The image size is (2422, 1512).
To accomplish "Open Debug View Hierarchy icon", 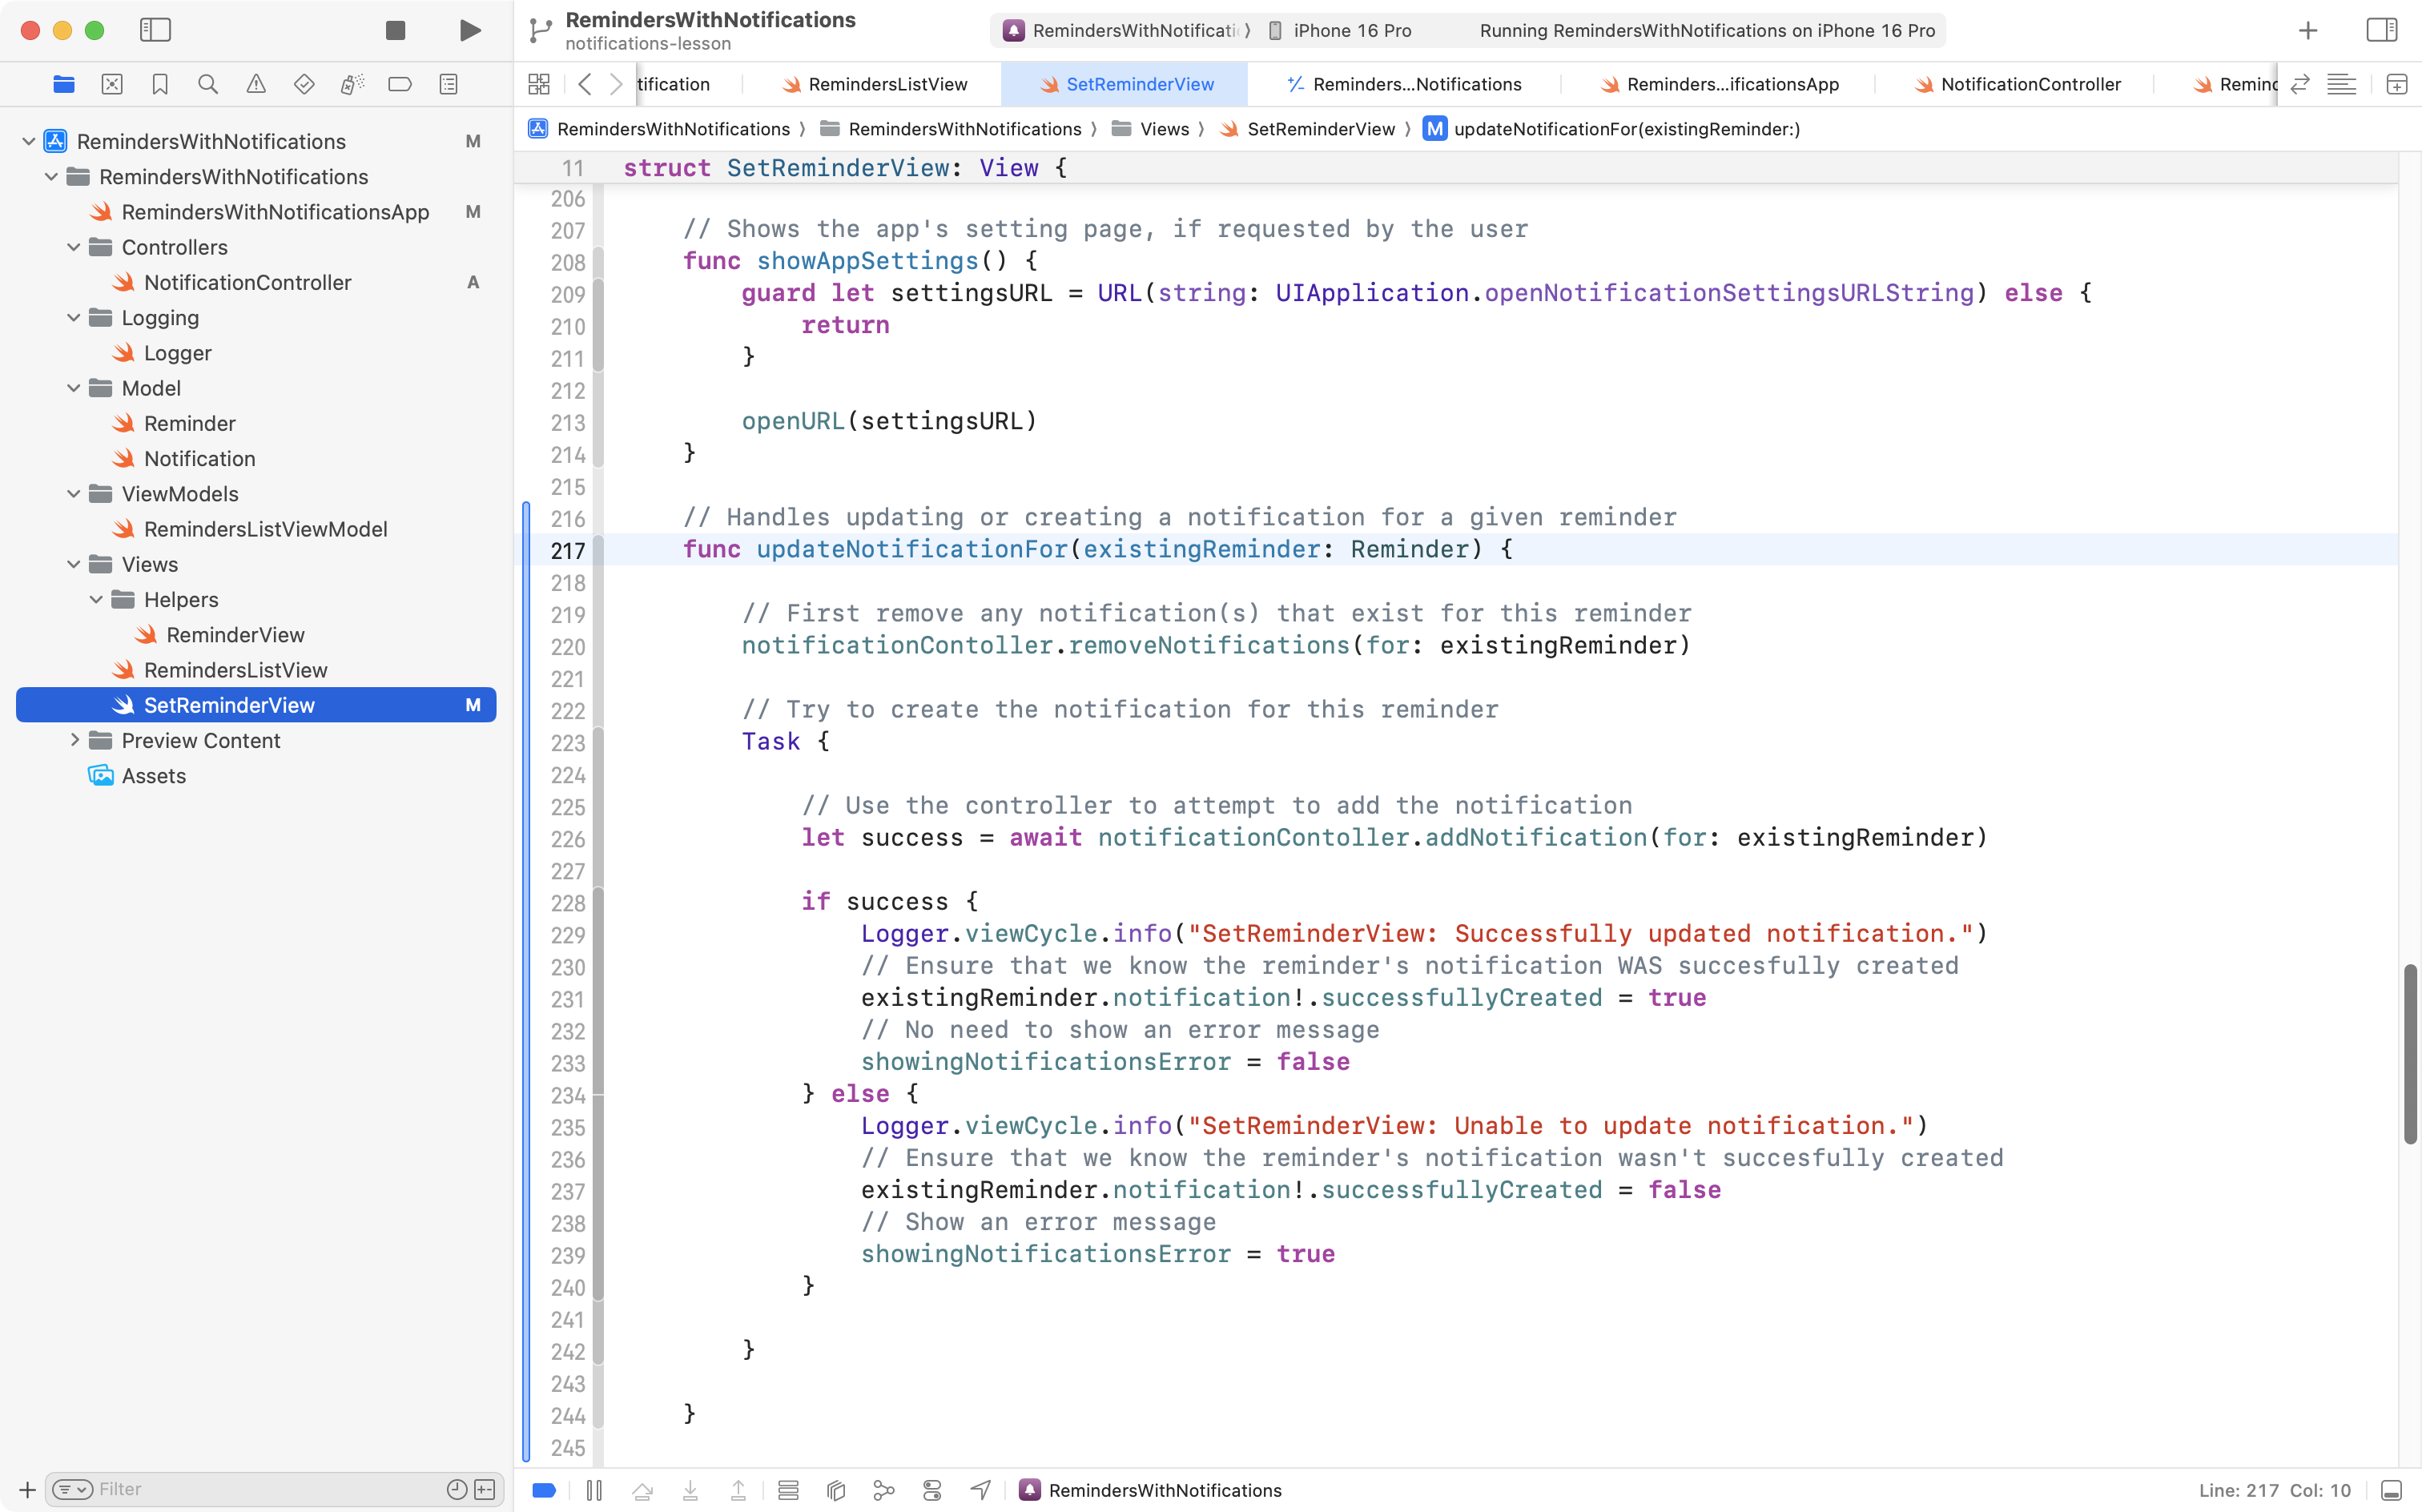I will (x=836, y=1490).
